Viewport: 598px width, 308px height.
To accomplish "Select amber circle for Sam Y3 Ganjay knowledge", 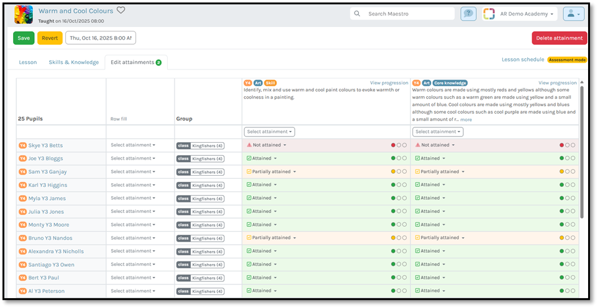I will pyautogui.click(x=561, y=171).
